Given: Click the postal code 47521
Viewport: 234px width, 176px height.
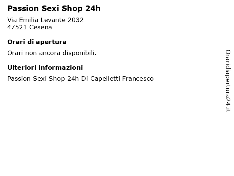Looking at the screenshot, I should click(x=17, y=27).
